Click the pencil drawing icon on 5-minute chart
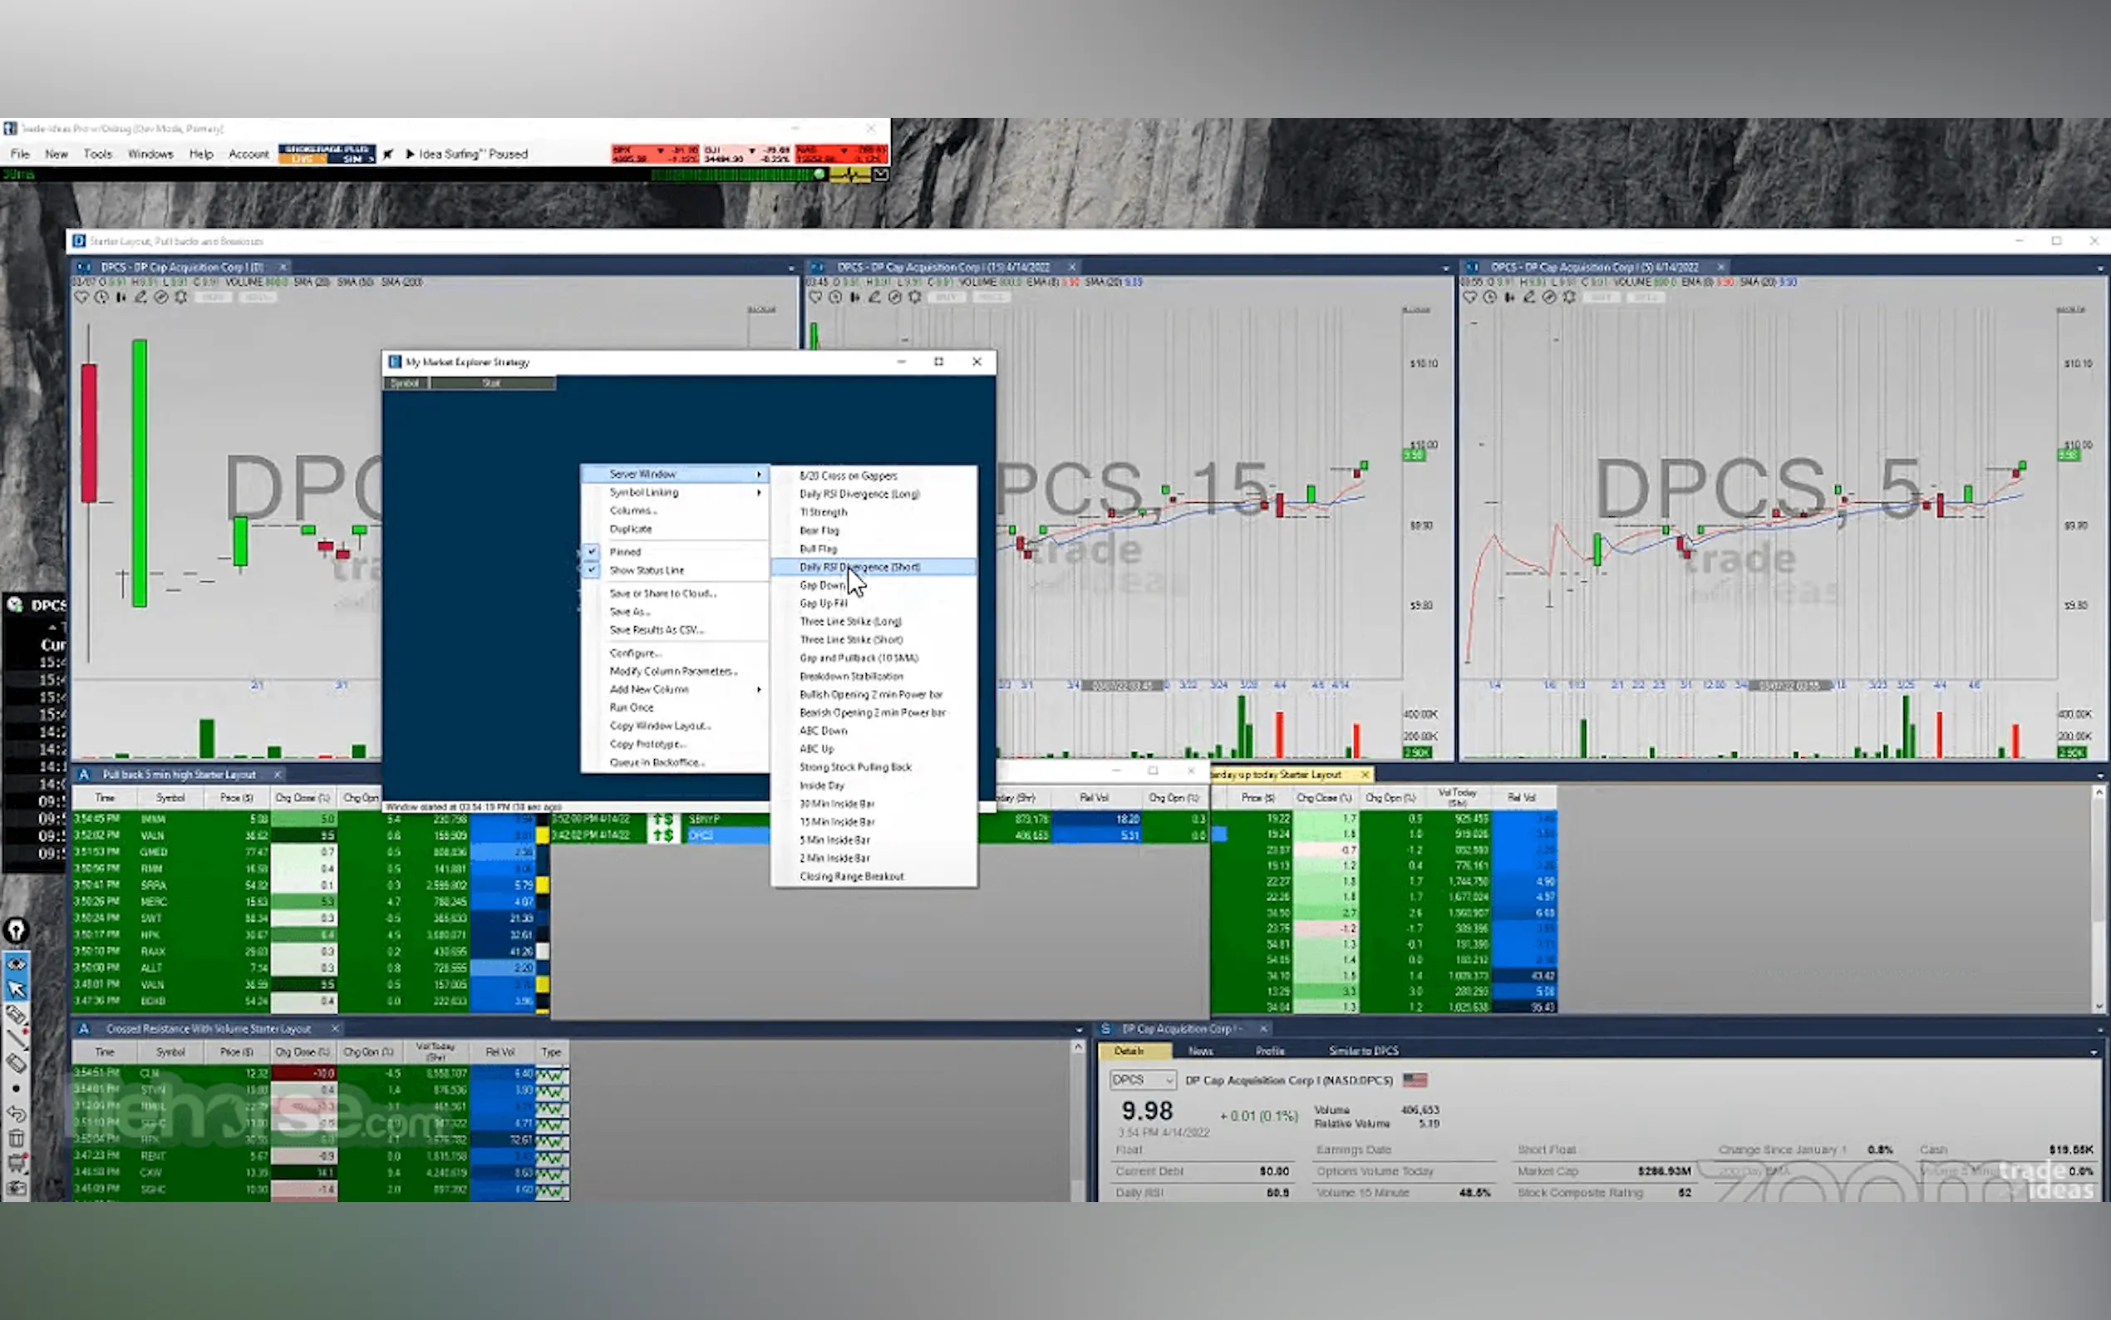The width and height of the screenshot is (2111, 1320). [x=1529, y=298]
